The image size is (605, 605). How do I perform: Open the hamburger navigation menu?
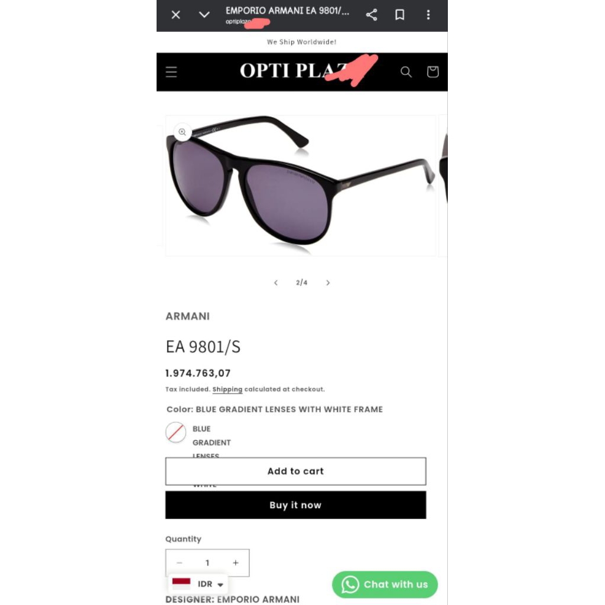[171, 71]
